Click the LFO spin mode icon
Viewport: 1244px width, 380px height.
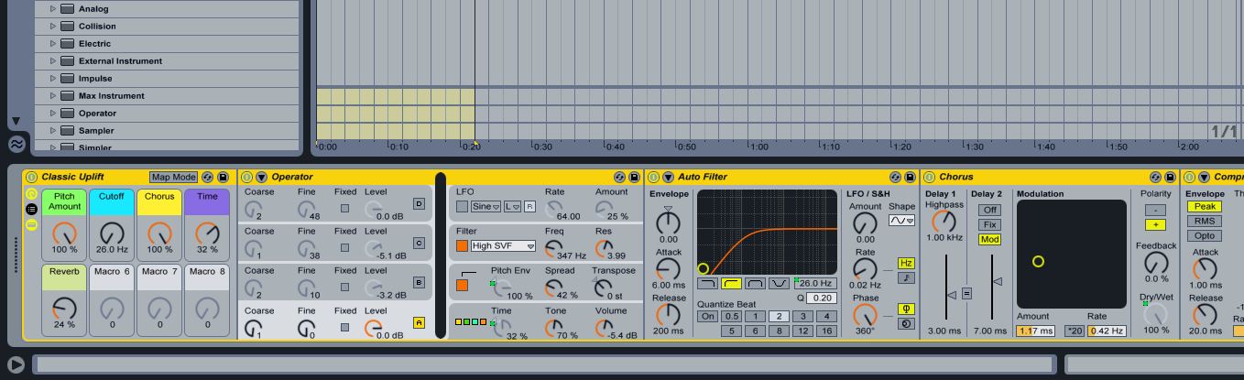tap(906, 323)
